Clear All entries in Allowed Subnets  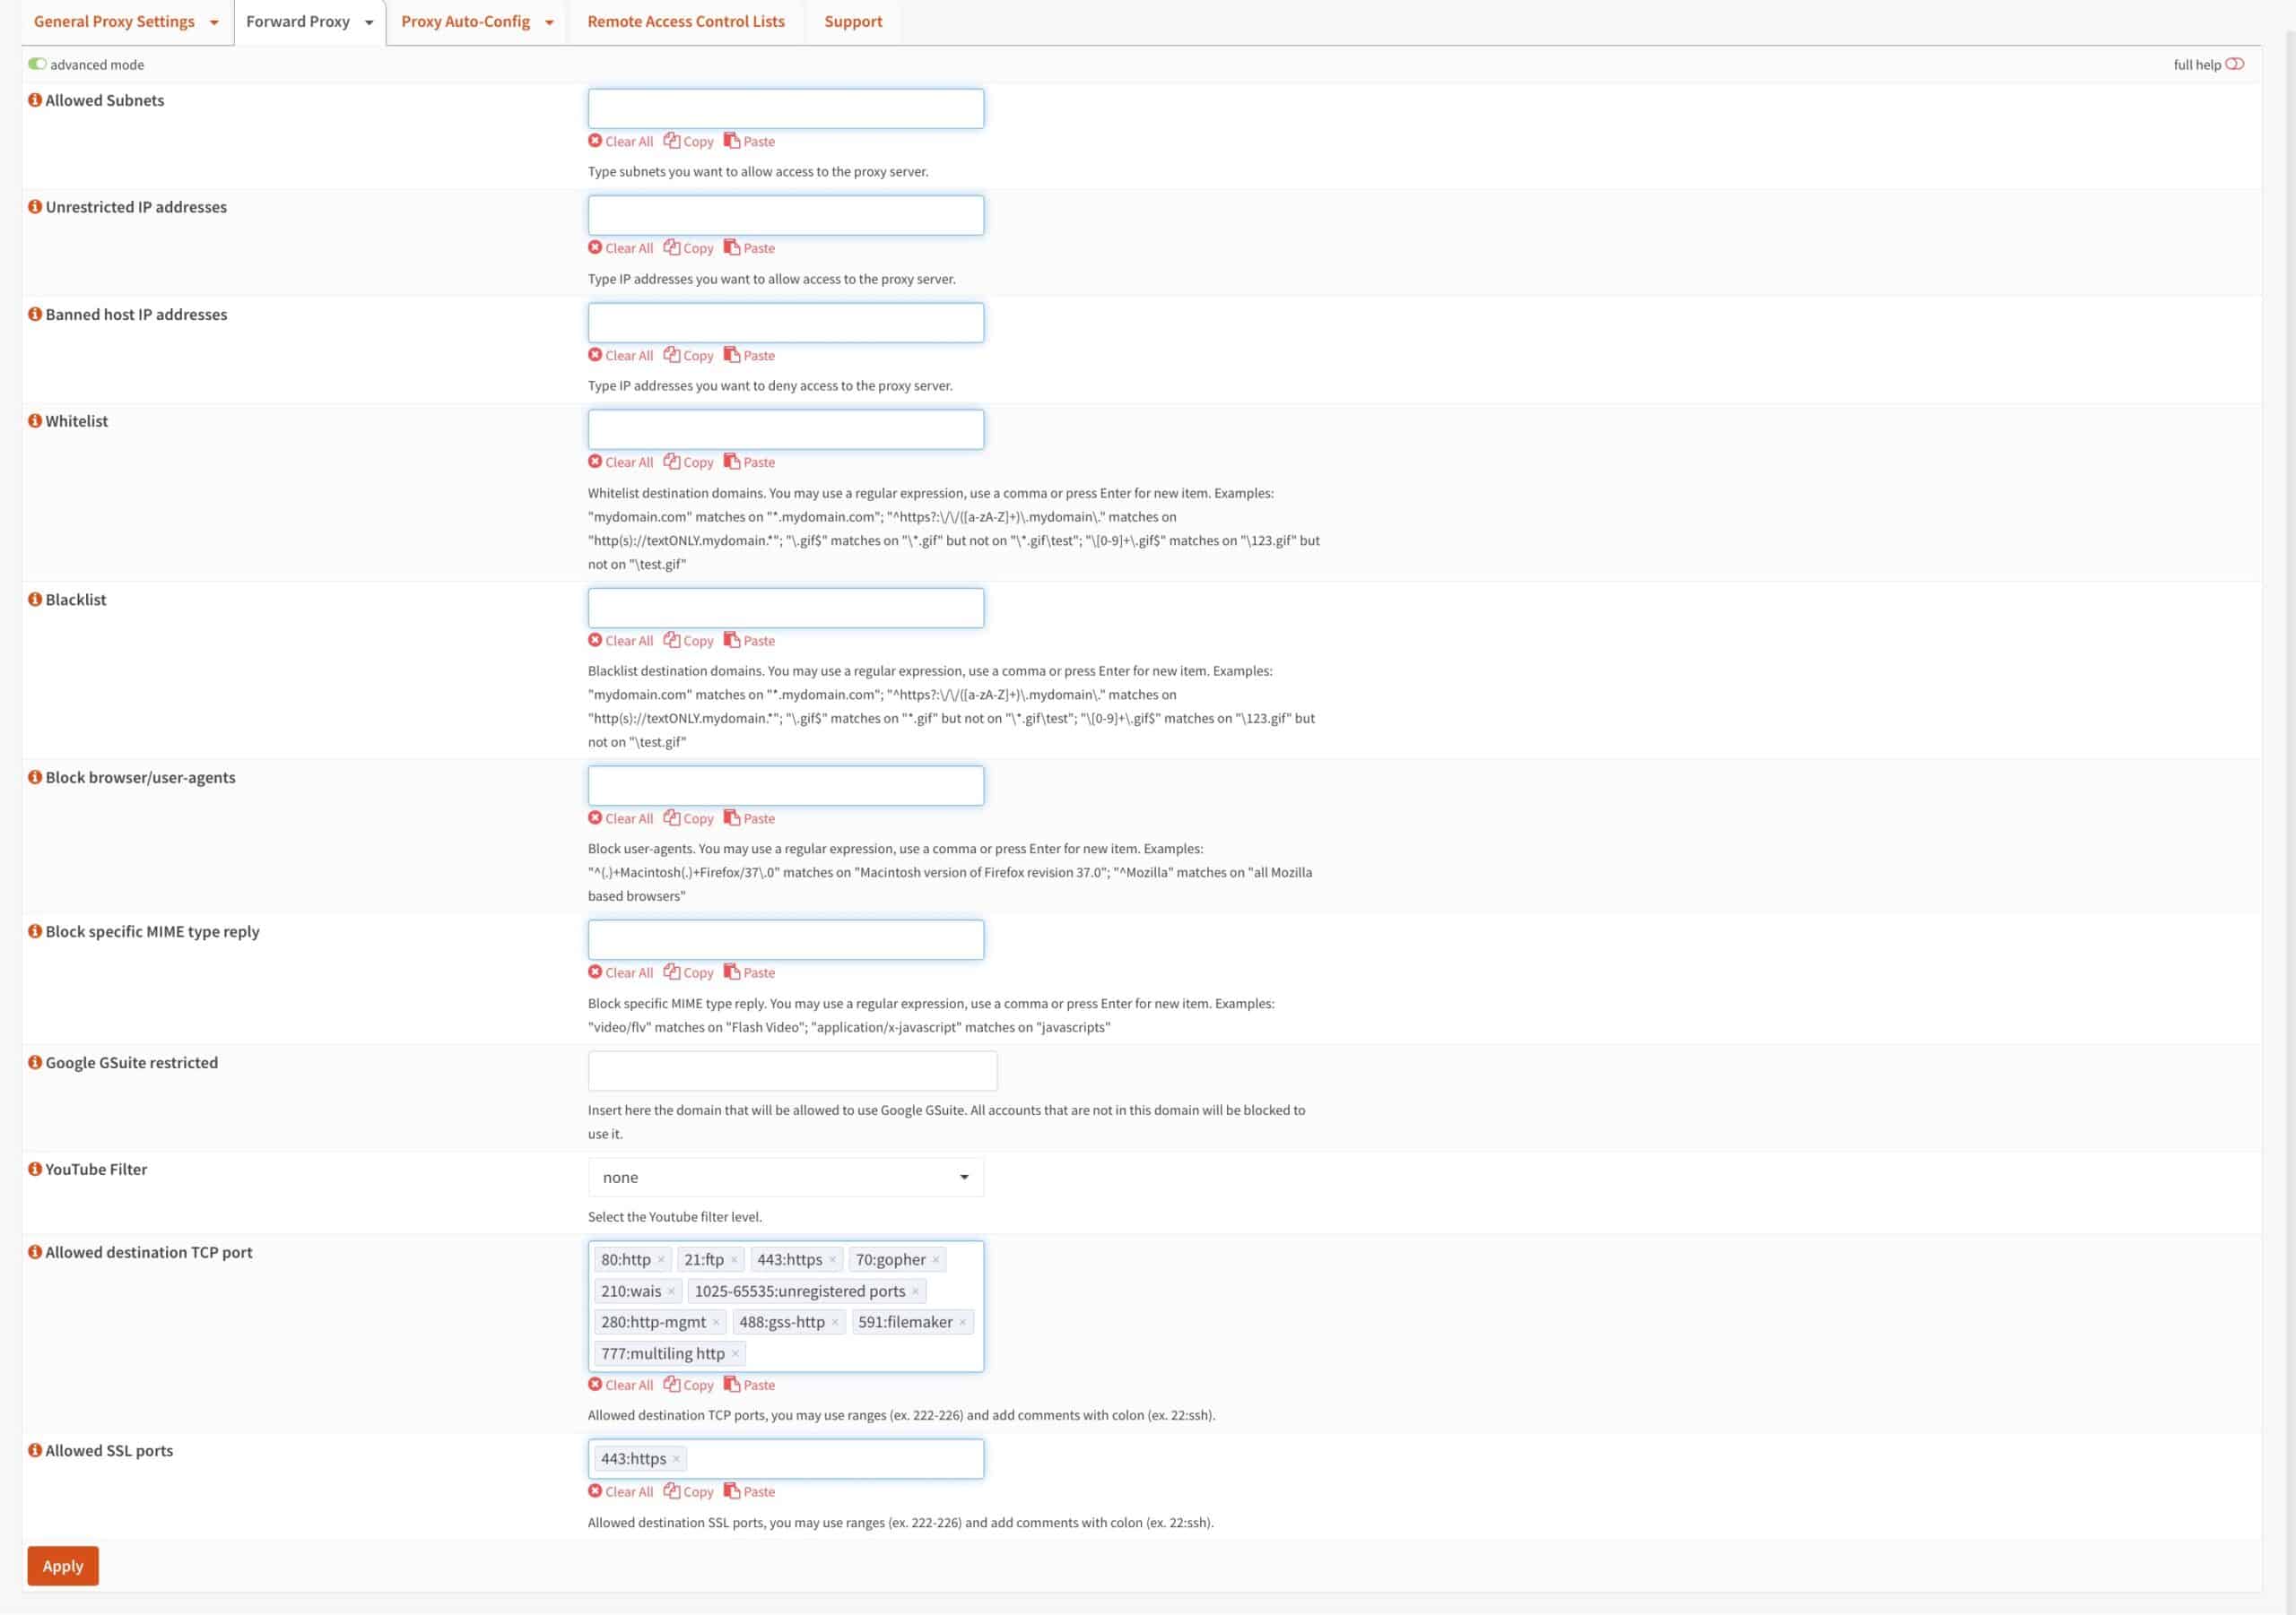click(628, 141)
